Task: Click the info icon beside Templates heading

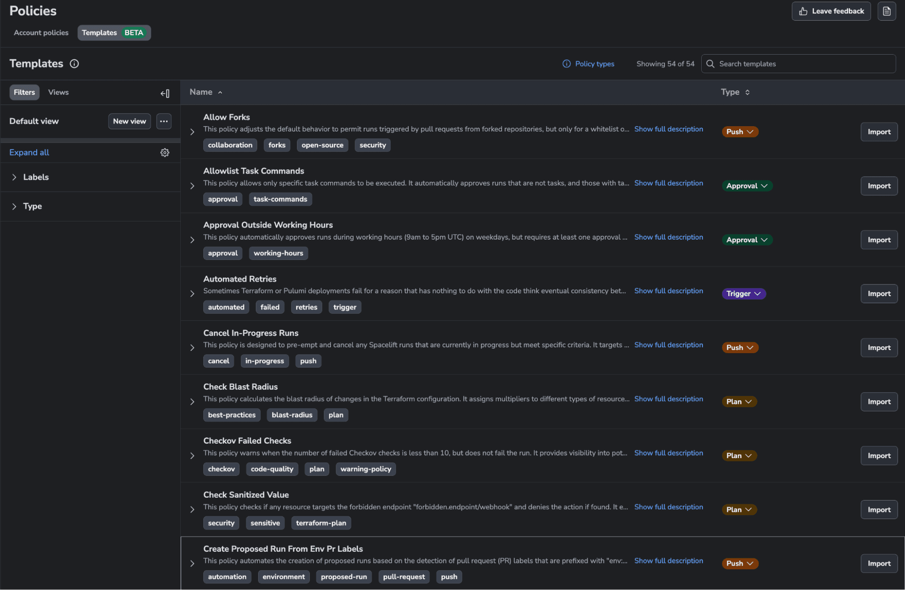Action: tap(74, 64)
